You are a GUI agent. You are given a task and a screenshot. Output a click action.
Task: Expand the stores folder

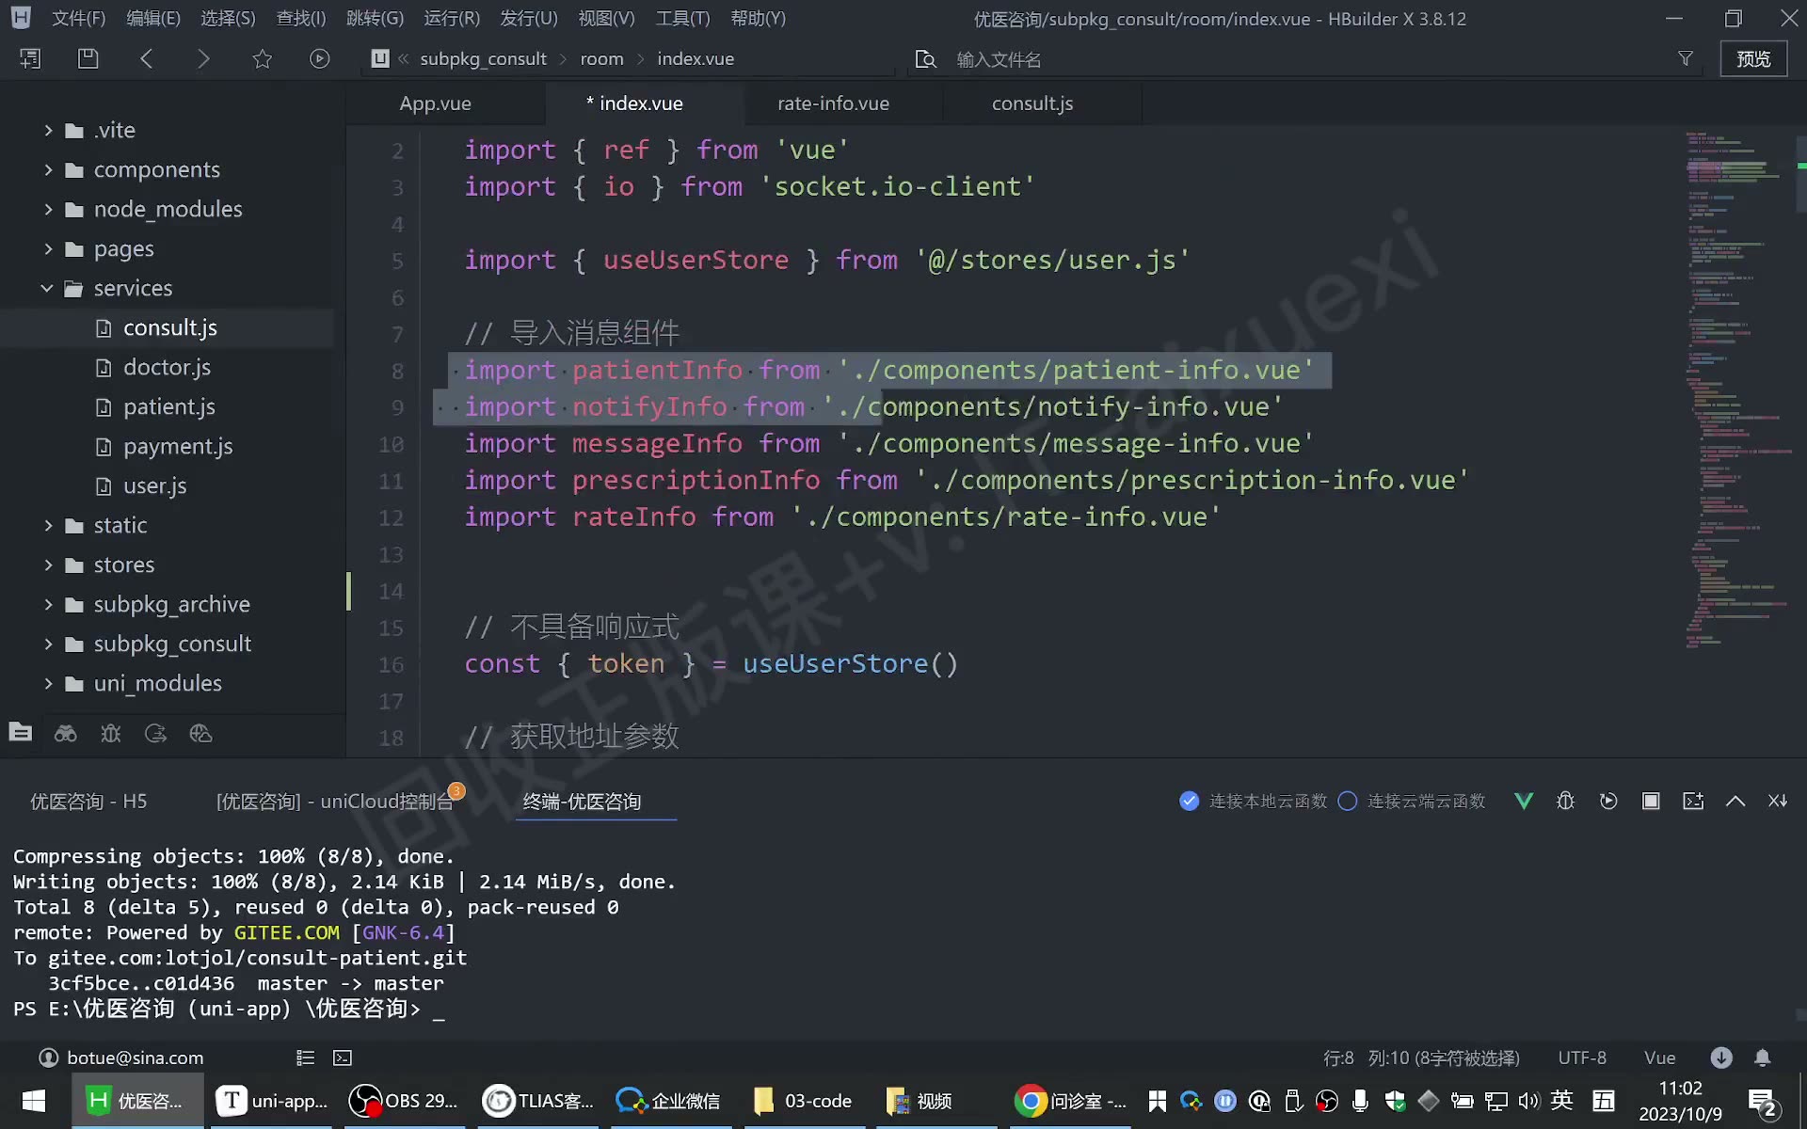[48, 564]
